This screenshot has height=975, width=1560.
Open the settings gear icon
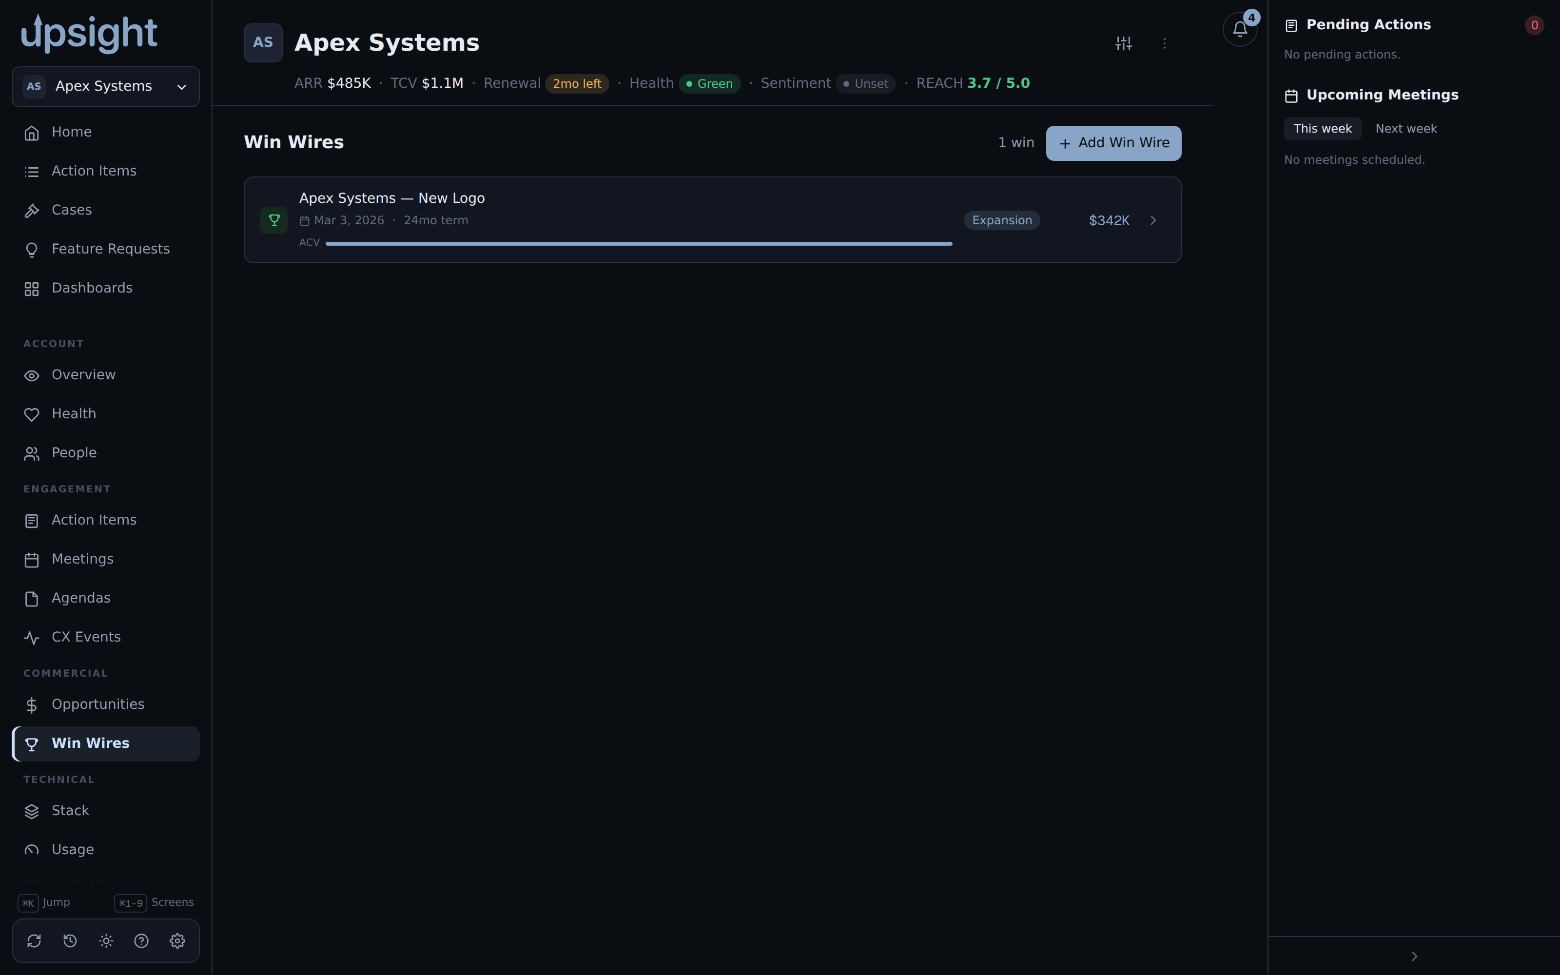tap(177, 941)
